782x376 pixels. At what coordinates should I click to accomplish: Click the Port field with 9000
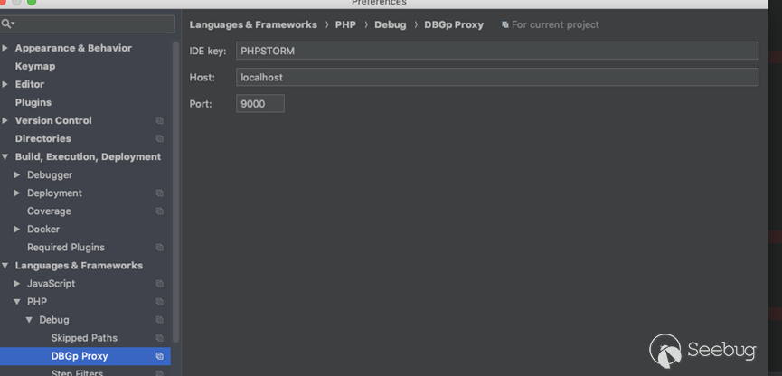(x=260, y=104)
